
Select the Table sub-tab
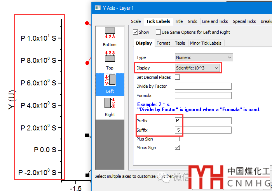180,43
